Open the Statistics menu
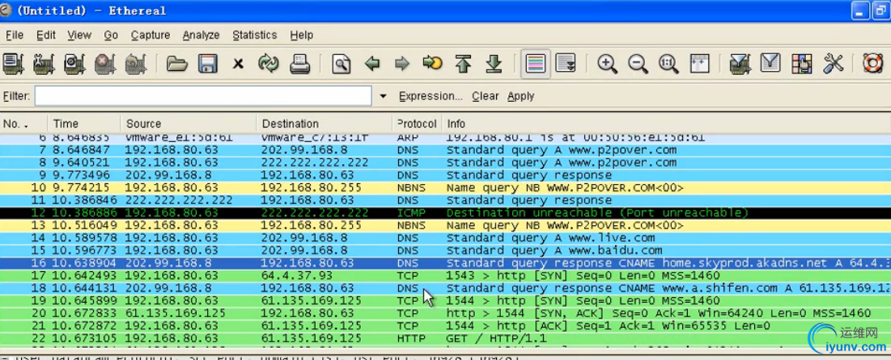 click(255, 36)
